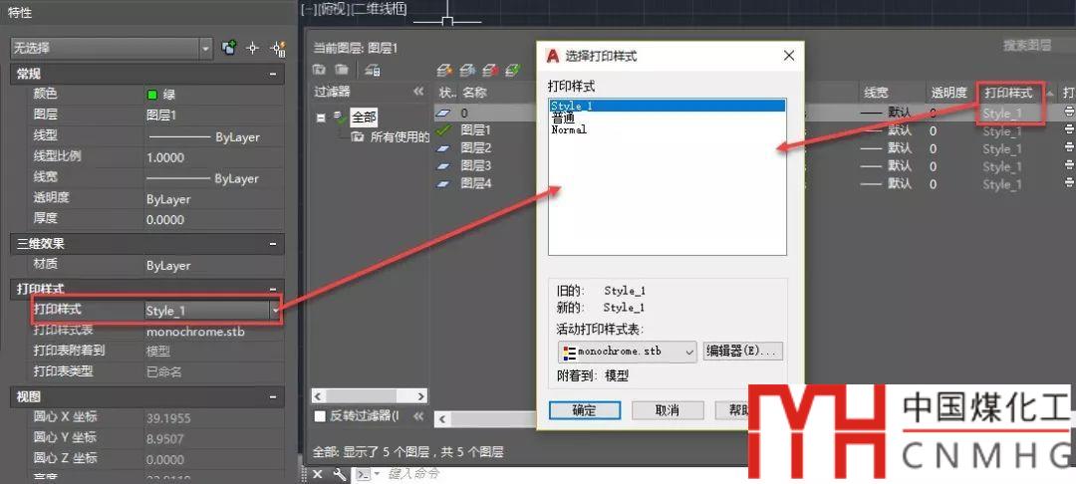Viewport: 1076px width, 484px height.
Task: Click the command line wrench customize icon
Action: [339, 474]
